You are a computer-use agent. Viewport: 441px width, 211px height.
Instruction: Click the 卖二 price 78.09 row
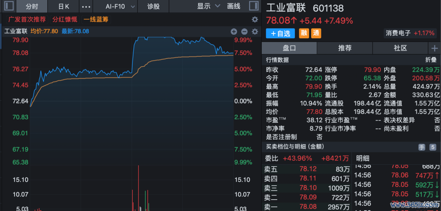(x=307, y=197)
